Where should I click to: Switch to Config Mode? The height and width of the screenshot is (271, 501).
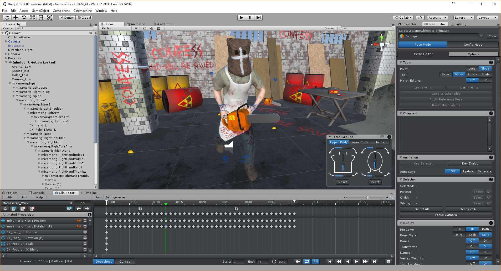[x=473, y=45]
